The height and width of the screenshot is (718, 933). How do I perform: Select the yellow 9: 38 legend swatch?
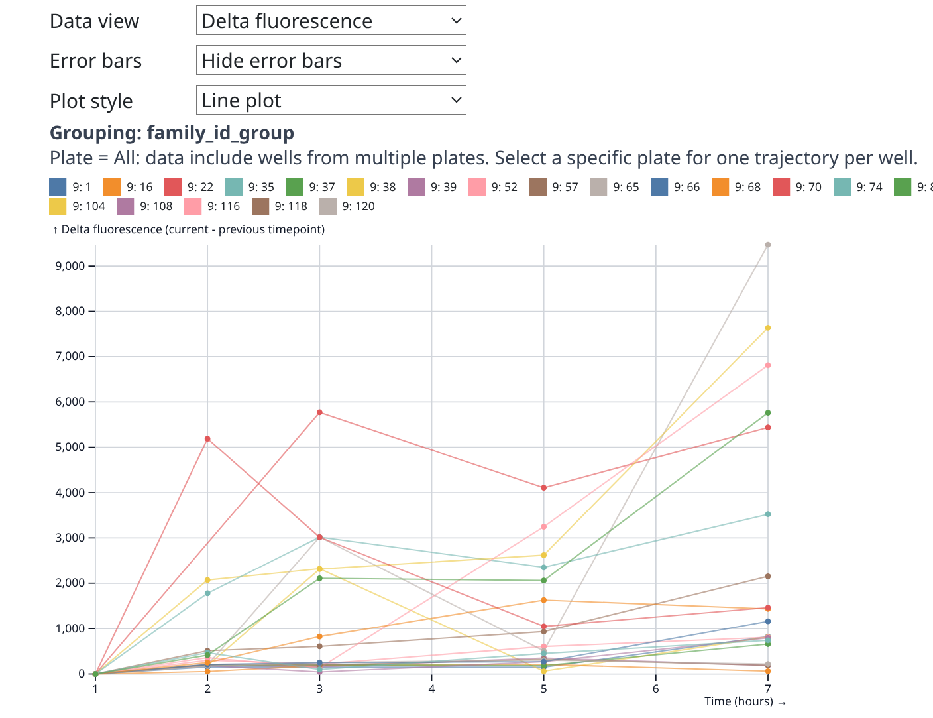click(355, 187)
